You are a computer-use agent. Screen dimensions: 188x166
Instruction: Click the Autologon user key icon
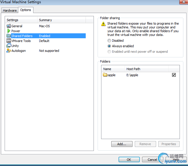pos(9,50)
